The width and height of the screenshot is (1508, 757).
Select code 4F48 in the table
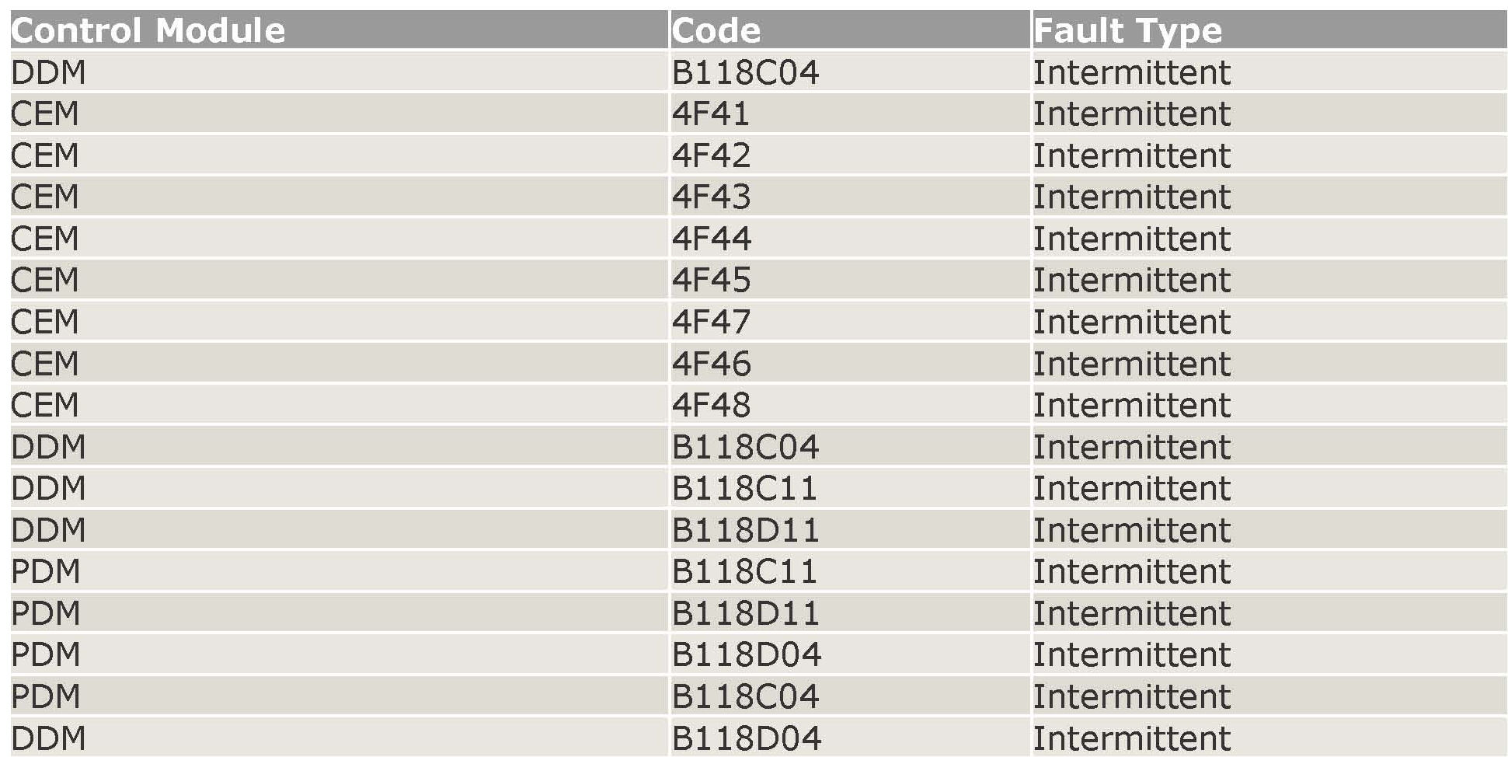click(x=711, y=405)
